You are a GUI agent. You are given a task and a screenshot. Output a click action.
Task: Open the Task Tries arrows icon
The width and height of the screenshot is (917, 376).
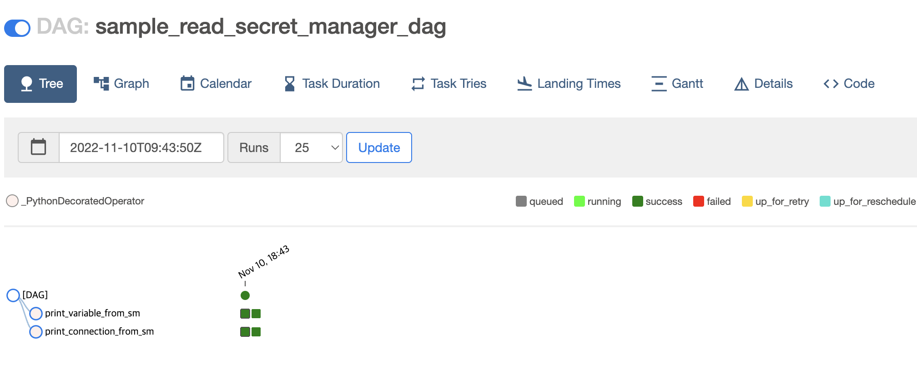tap(417, 83)
